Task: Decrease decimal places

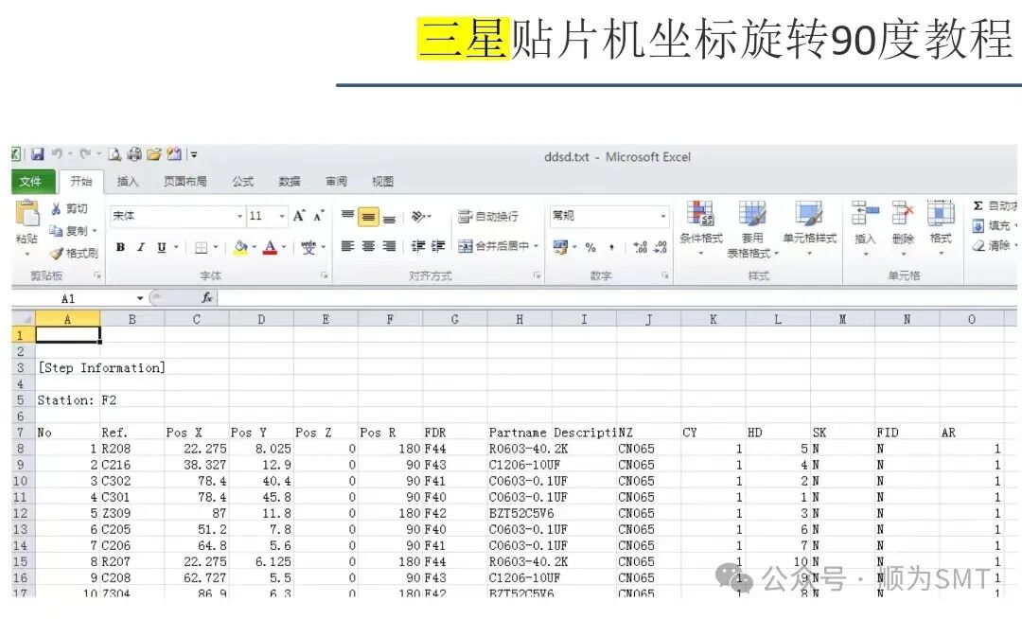Action: (x=661, y=247)
